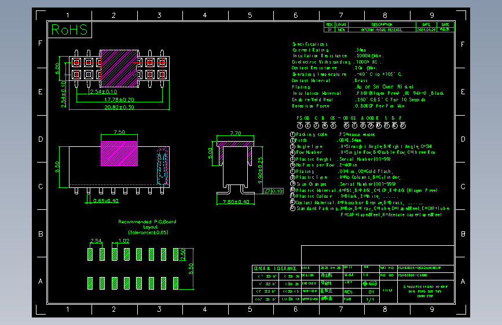Viewport: 502px width, 325px height.
Task: Select the 'Row Number' legend entry
Action: pos(362,152)
